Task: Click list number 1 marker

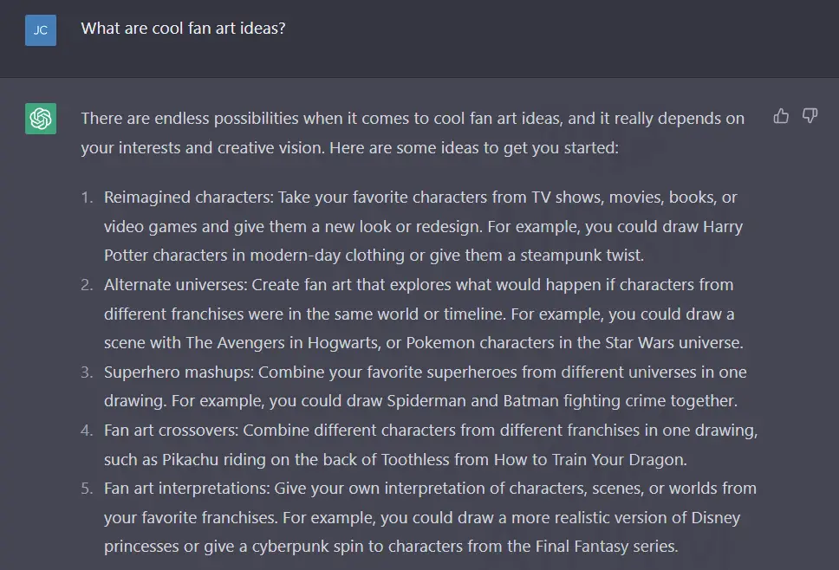Action: click(87, 198)
